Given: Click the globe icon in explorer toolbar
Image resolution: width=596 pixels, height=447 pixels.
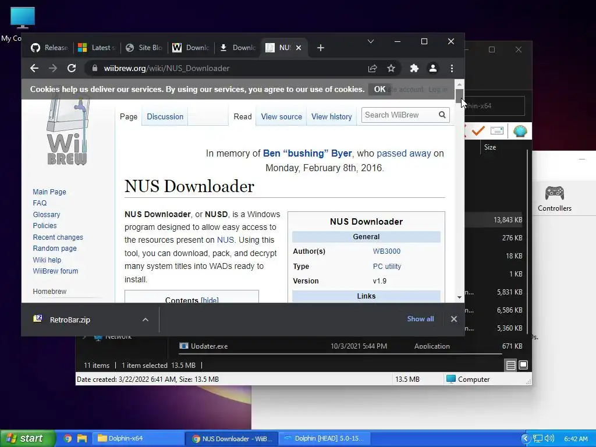Looking at the screenshot, I should click(520, 131).
